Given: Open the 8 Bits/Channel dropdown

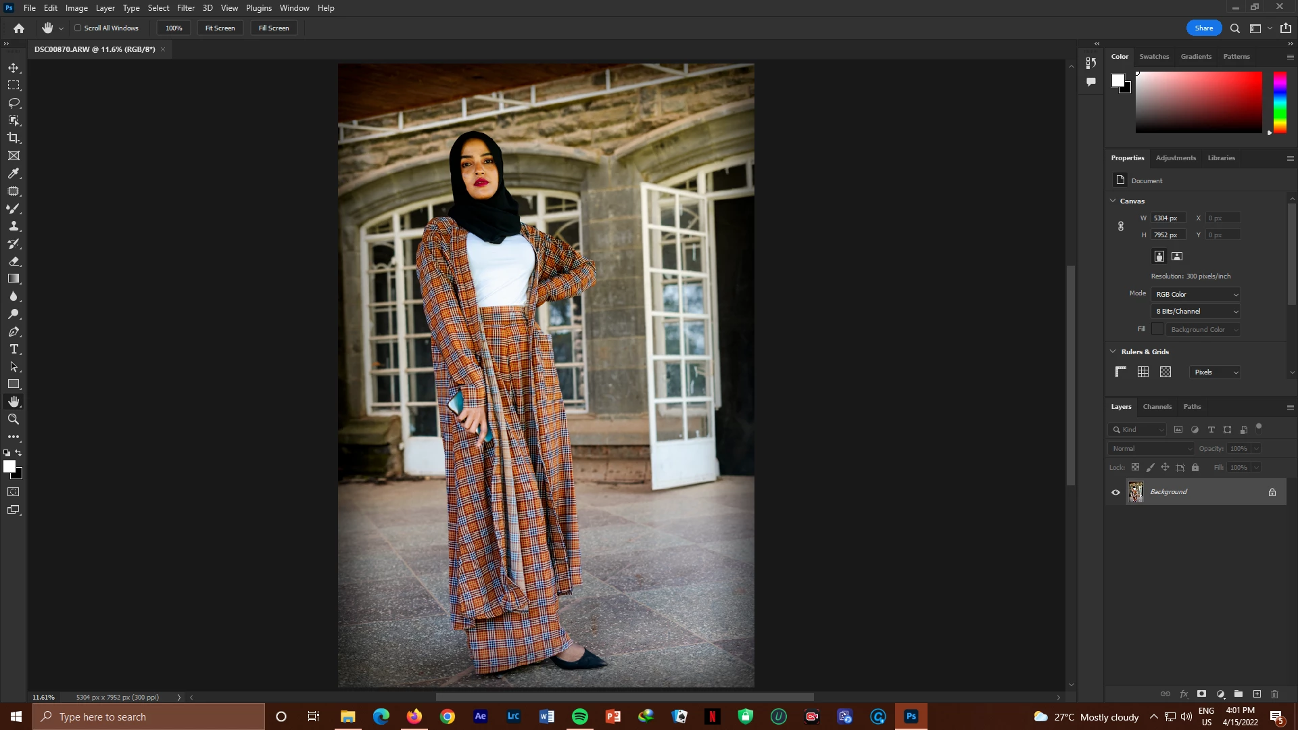Looking at the screenshot, I should (1196, 312).
